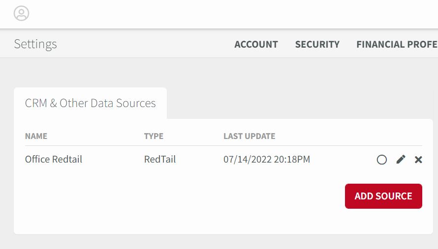Delete Office Redtail source with X icon
This screenshot has height=249, width=438.
pos(418,160)
